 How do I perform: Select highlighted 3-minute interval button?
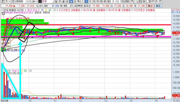86,1
